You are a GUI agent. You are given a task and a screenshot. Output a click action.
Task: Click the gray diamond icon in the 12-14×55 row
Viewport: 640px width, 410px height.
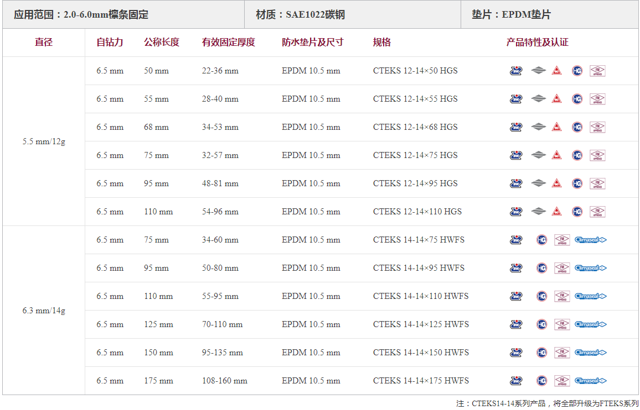coord(538,99)
